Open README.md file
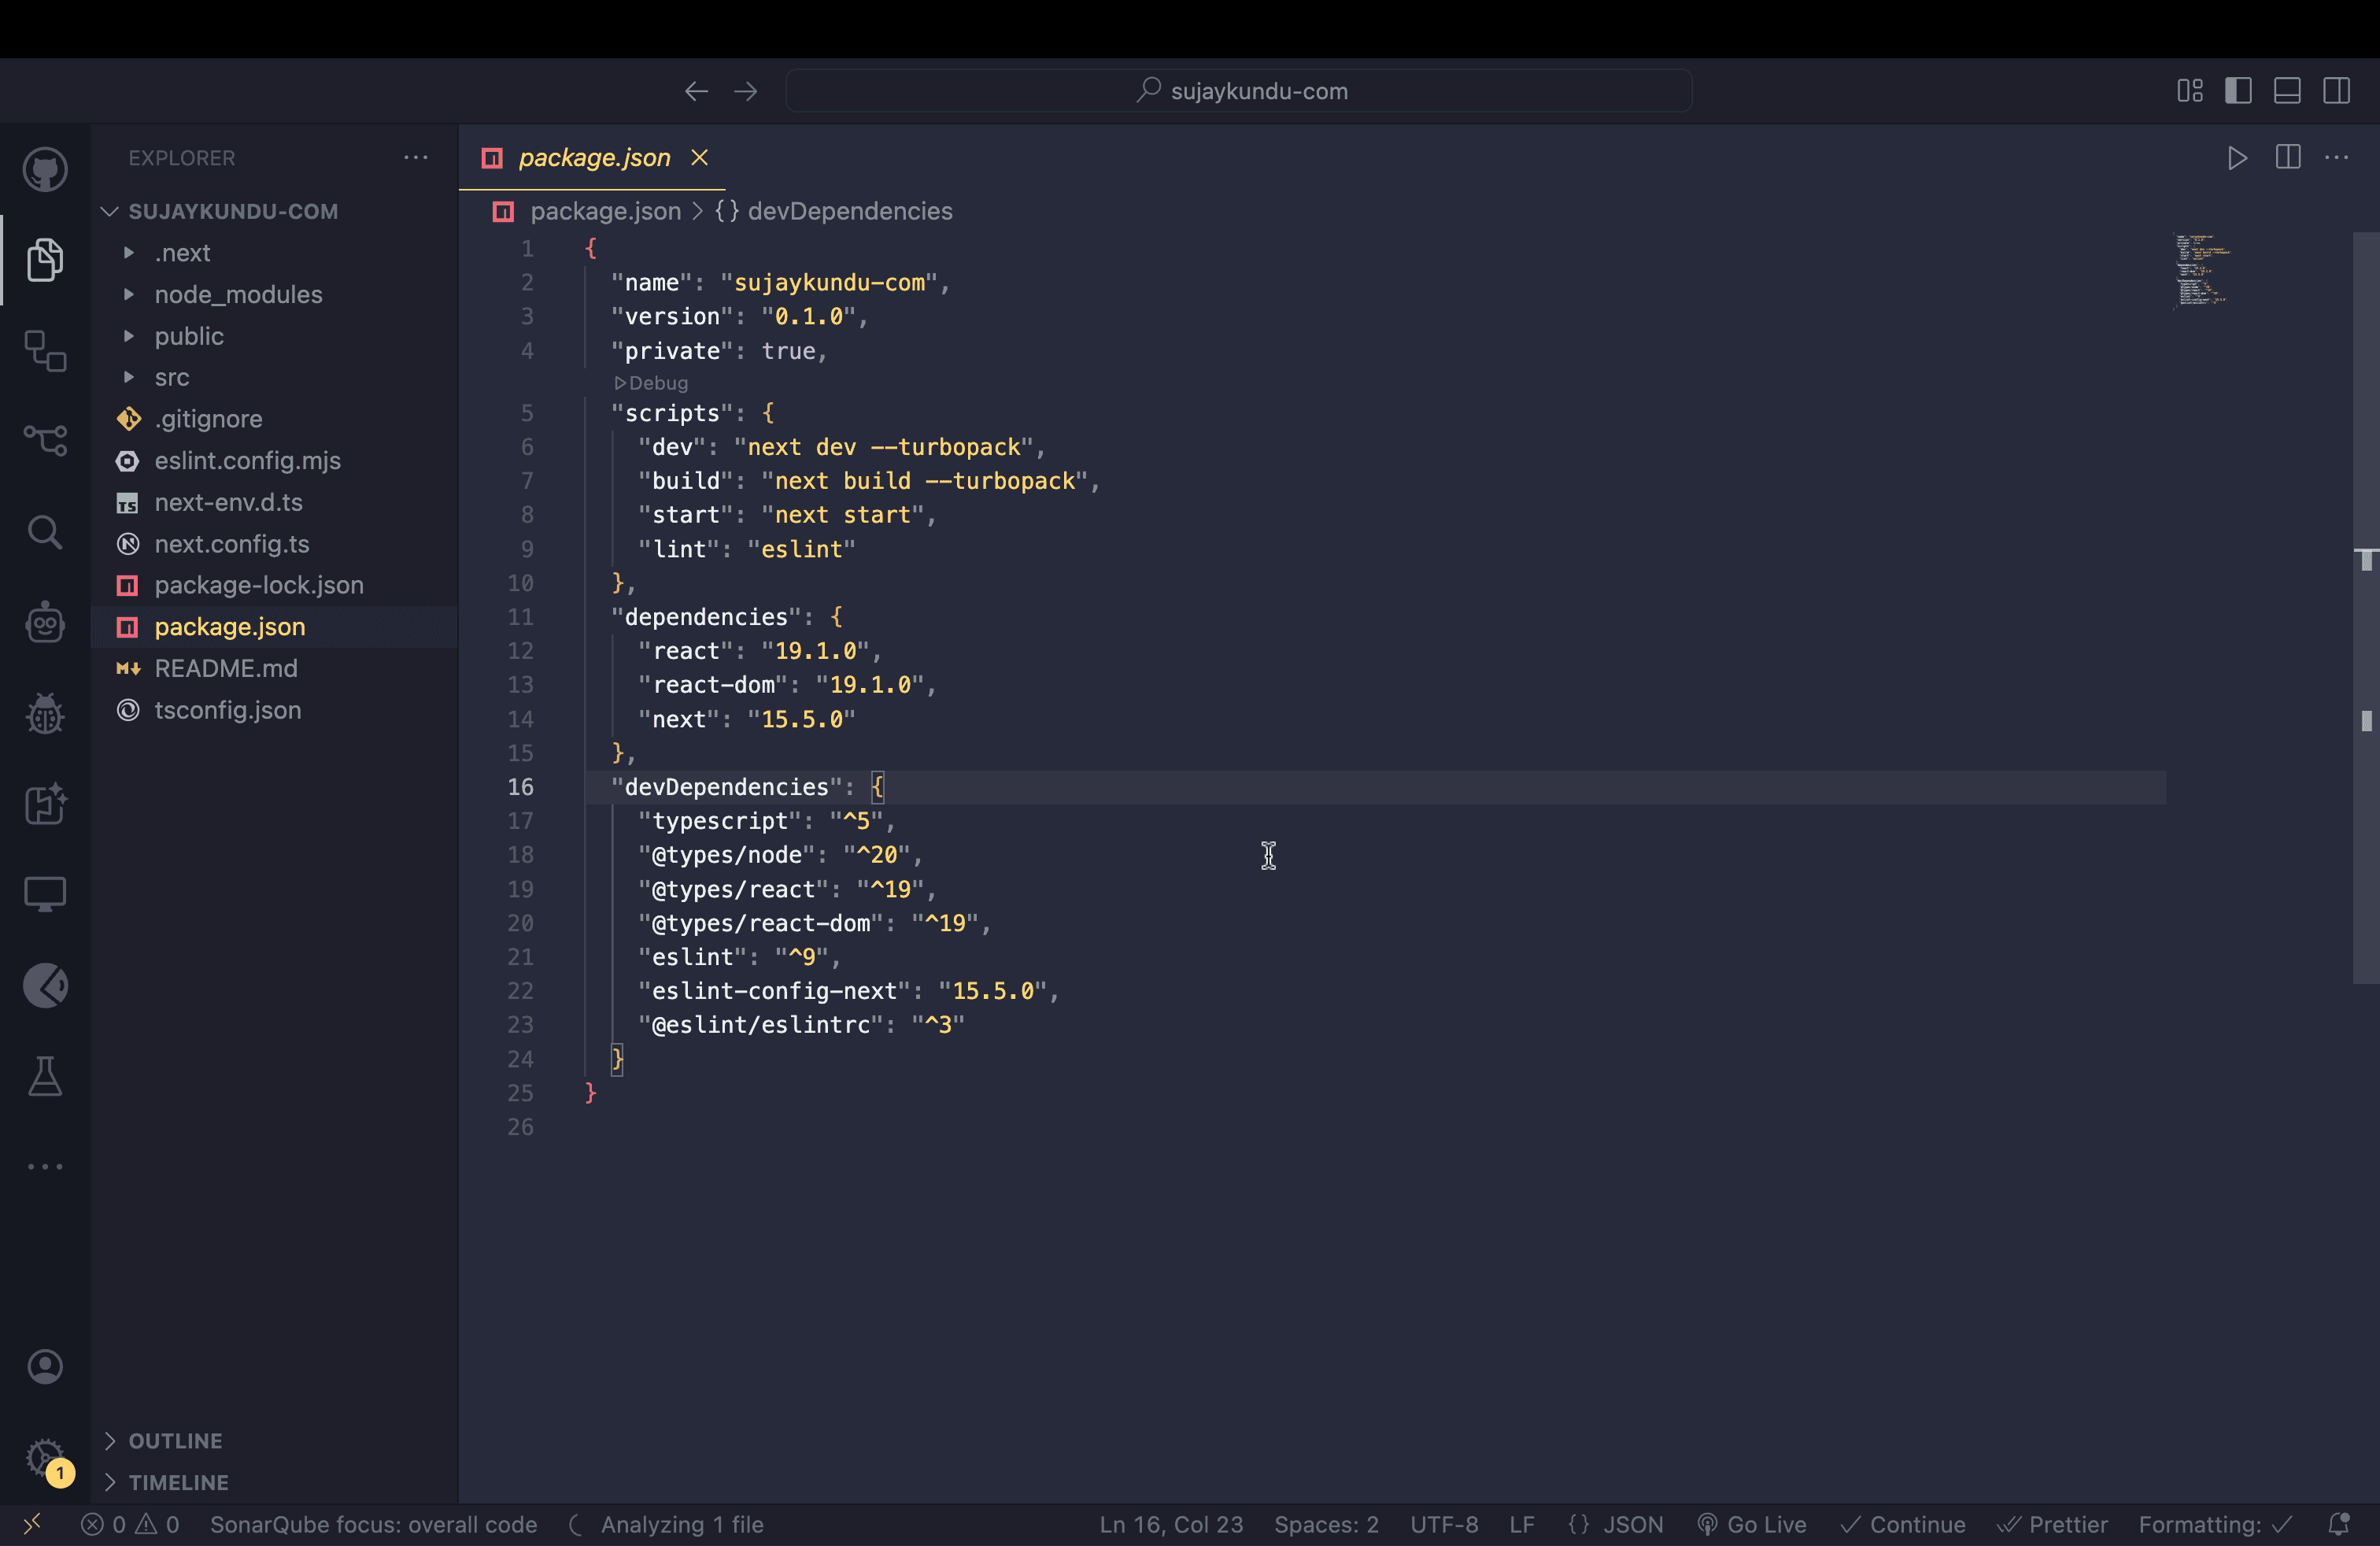2380x1546 pixels. 225,668
